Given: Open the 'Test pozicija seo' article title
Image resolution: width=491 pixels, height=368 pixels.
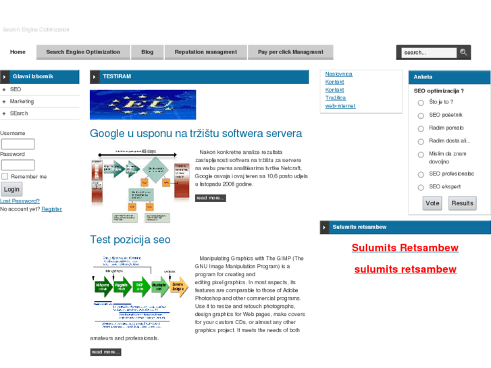Looking at the screenshot, I should [130, 240].
